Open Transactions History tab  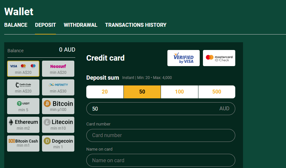tap(136, 25)
